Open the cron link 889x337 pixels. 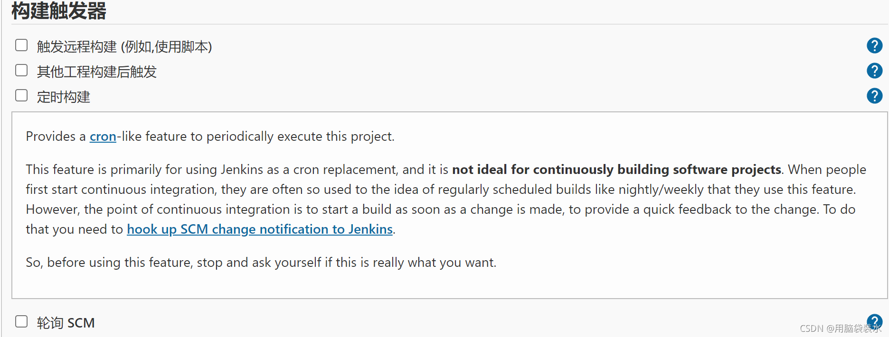point(103,137)
